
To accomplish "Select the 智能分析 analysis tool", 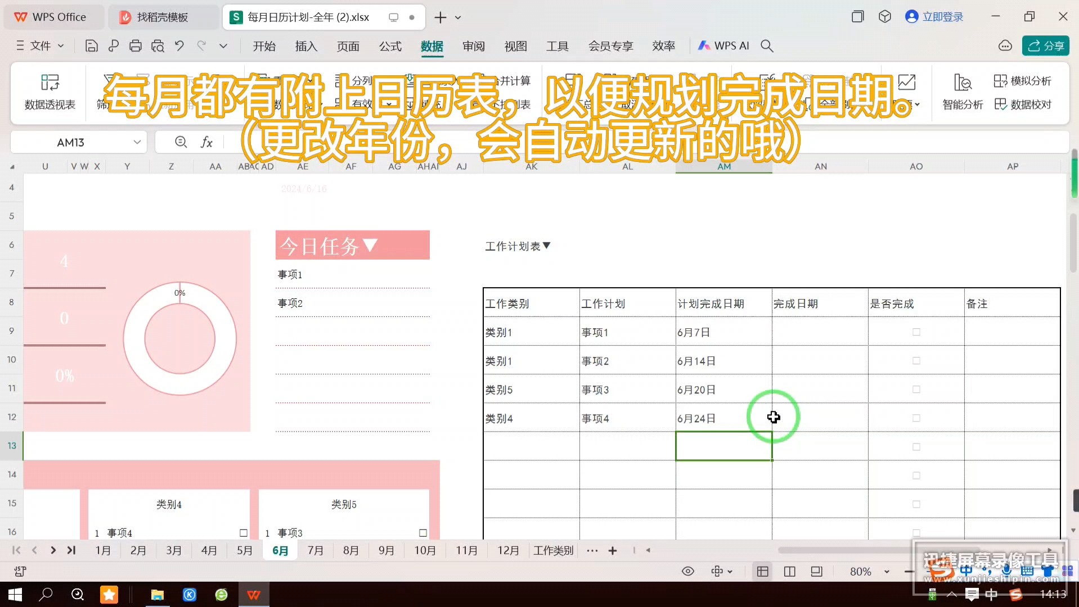I will [962, 92].
